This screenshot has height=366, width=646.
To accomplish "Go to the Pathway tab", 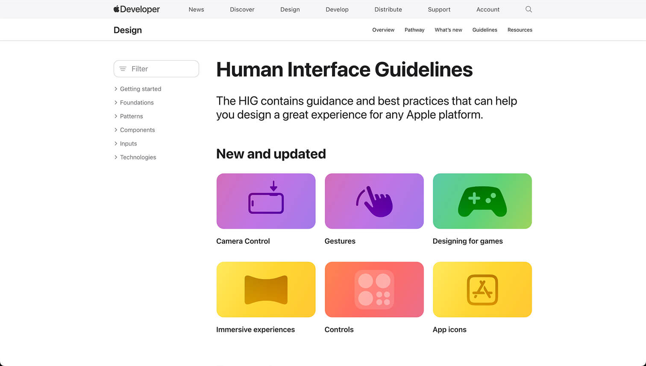I will click(414, 30).
